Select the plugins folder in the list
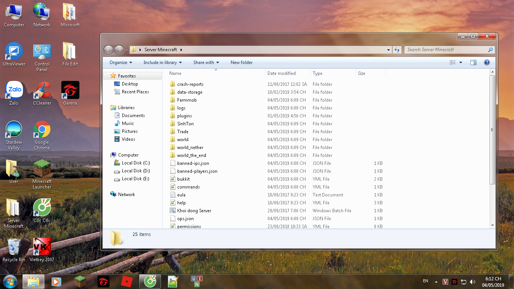Viewport: 514px width, 289px height. click(184, 116)
